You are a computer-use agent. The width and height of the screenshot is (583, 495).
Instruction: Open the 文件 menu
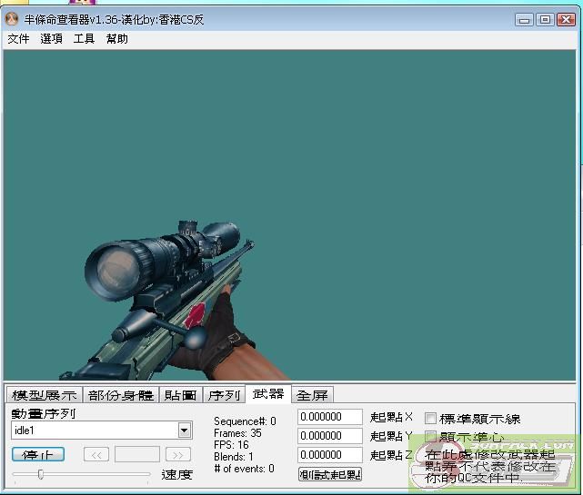[x=18, y=39]
